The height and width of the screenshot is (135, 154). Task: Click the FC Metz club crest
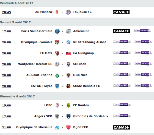click(57, 53)
